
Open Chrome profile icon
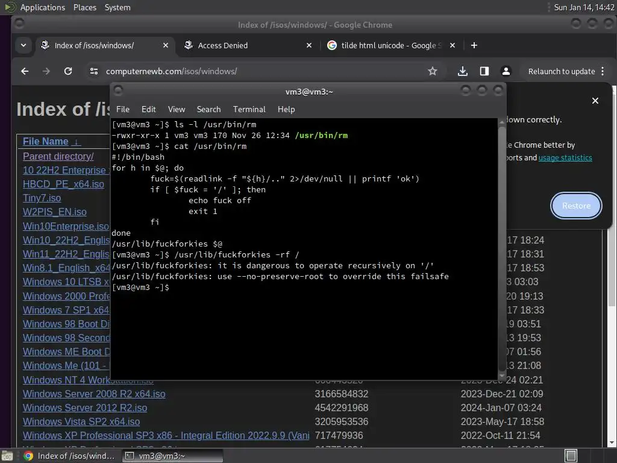click(506, 71)
